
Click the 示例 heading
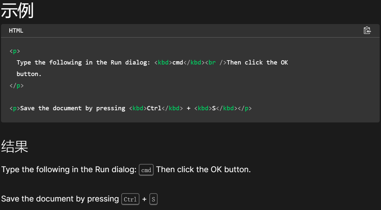coord(17,12)
